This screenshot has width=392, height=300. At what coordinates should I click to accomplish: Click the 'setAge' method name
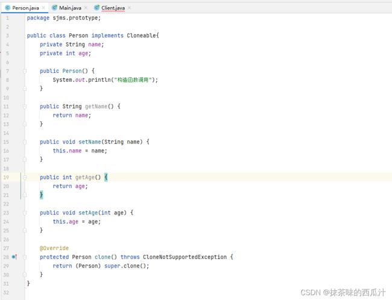click(x=88, y=213)
